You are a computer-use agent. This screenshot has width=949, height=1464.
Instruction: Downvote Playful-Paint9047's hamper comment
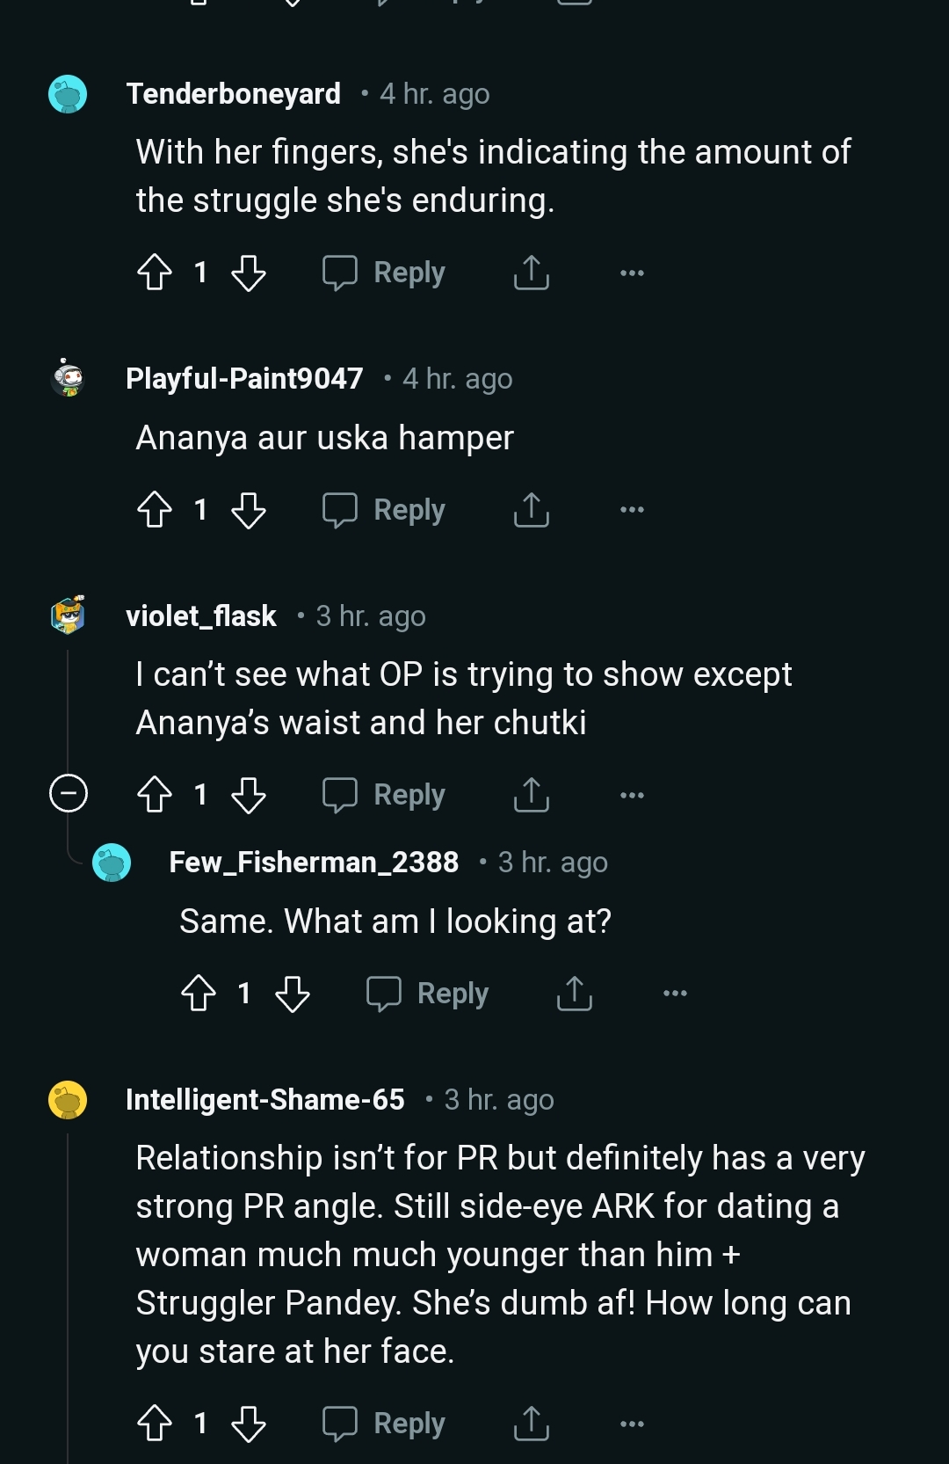point(249,510)
